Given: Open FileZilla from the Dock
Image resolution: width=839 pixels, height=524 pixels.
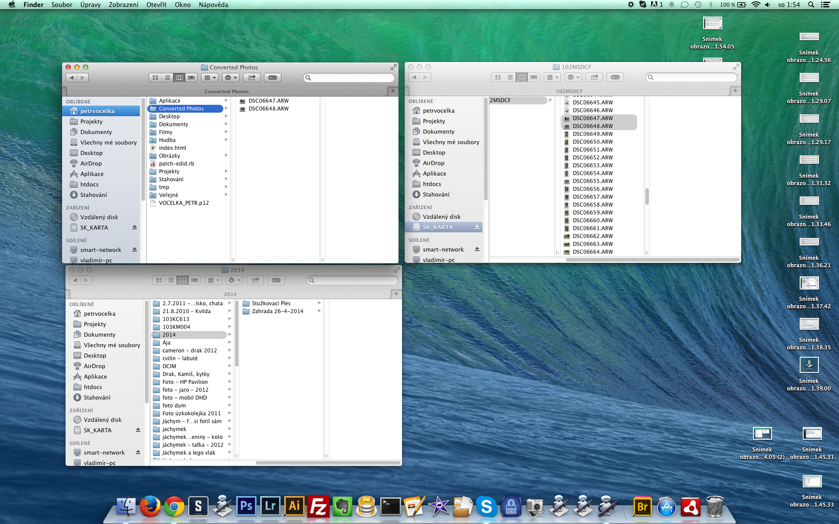Looking at the screenshot, I should (x=318, y=507).
